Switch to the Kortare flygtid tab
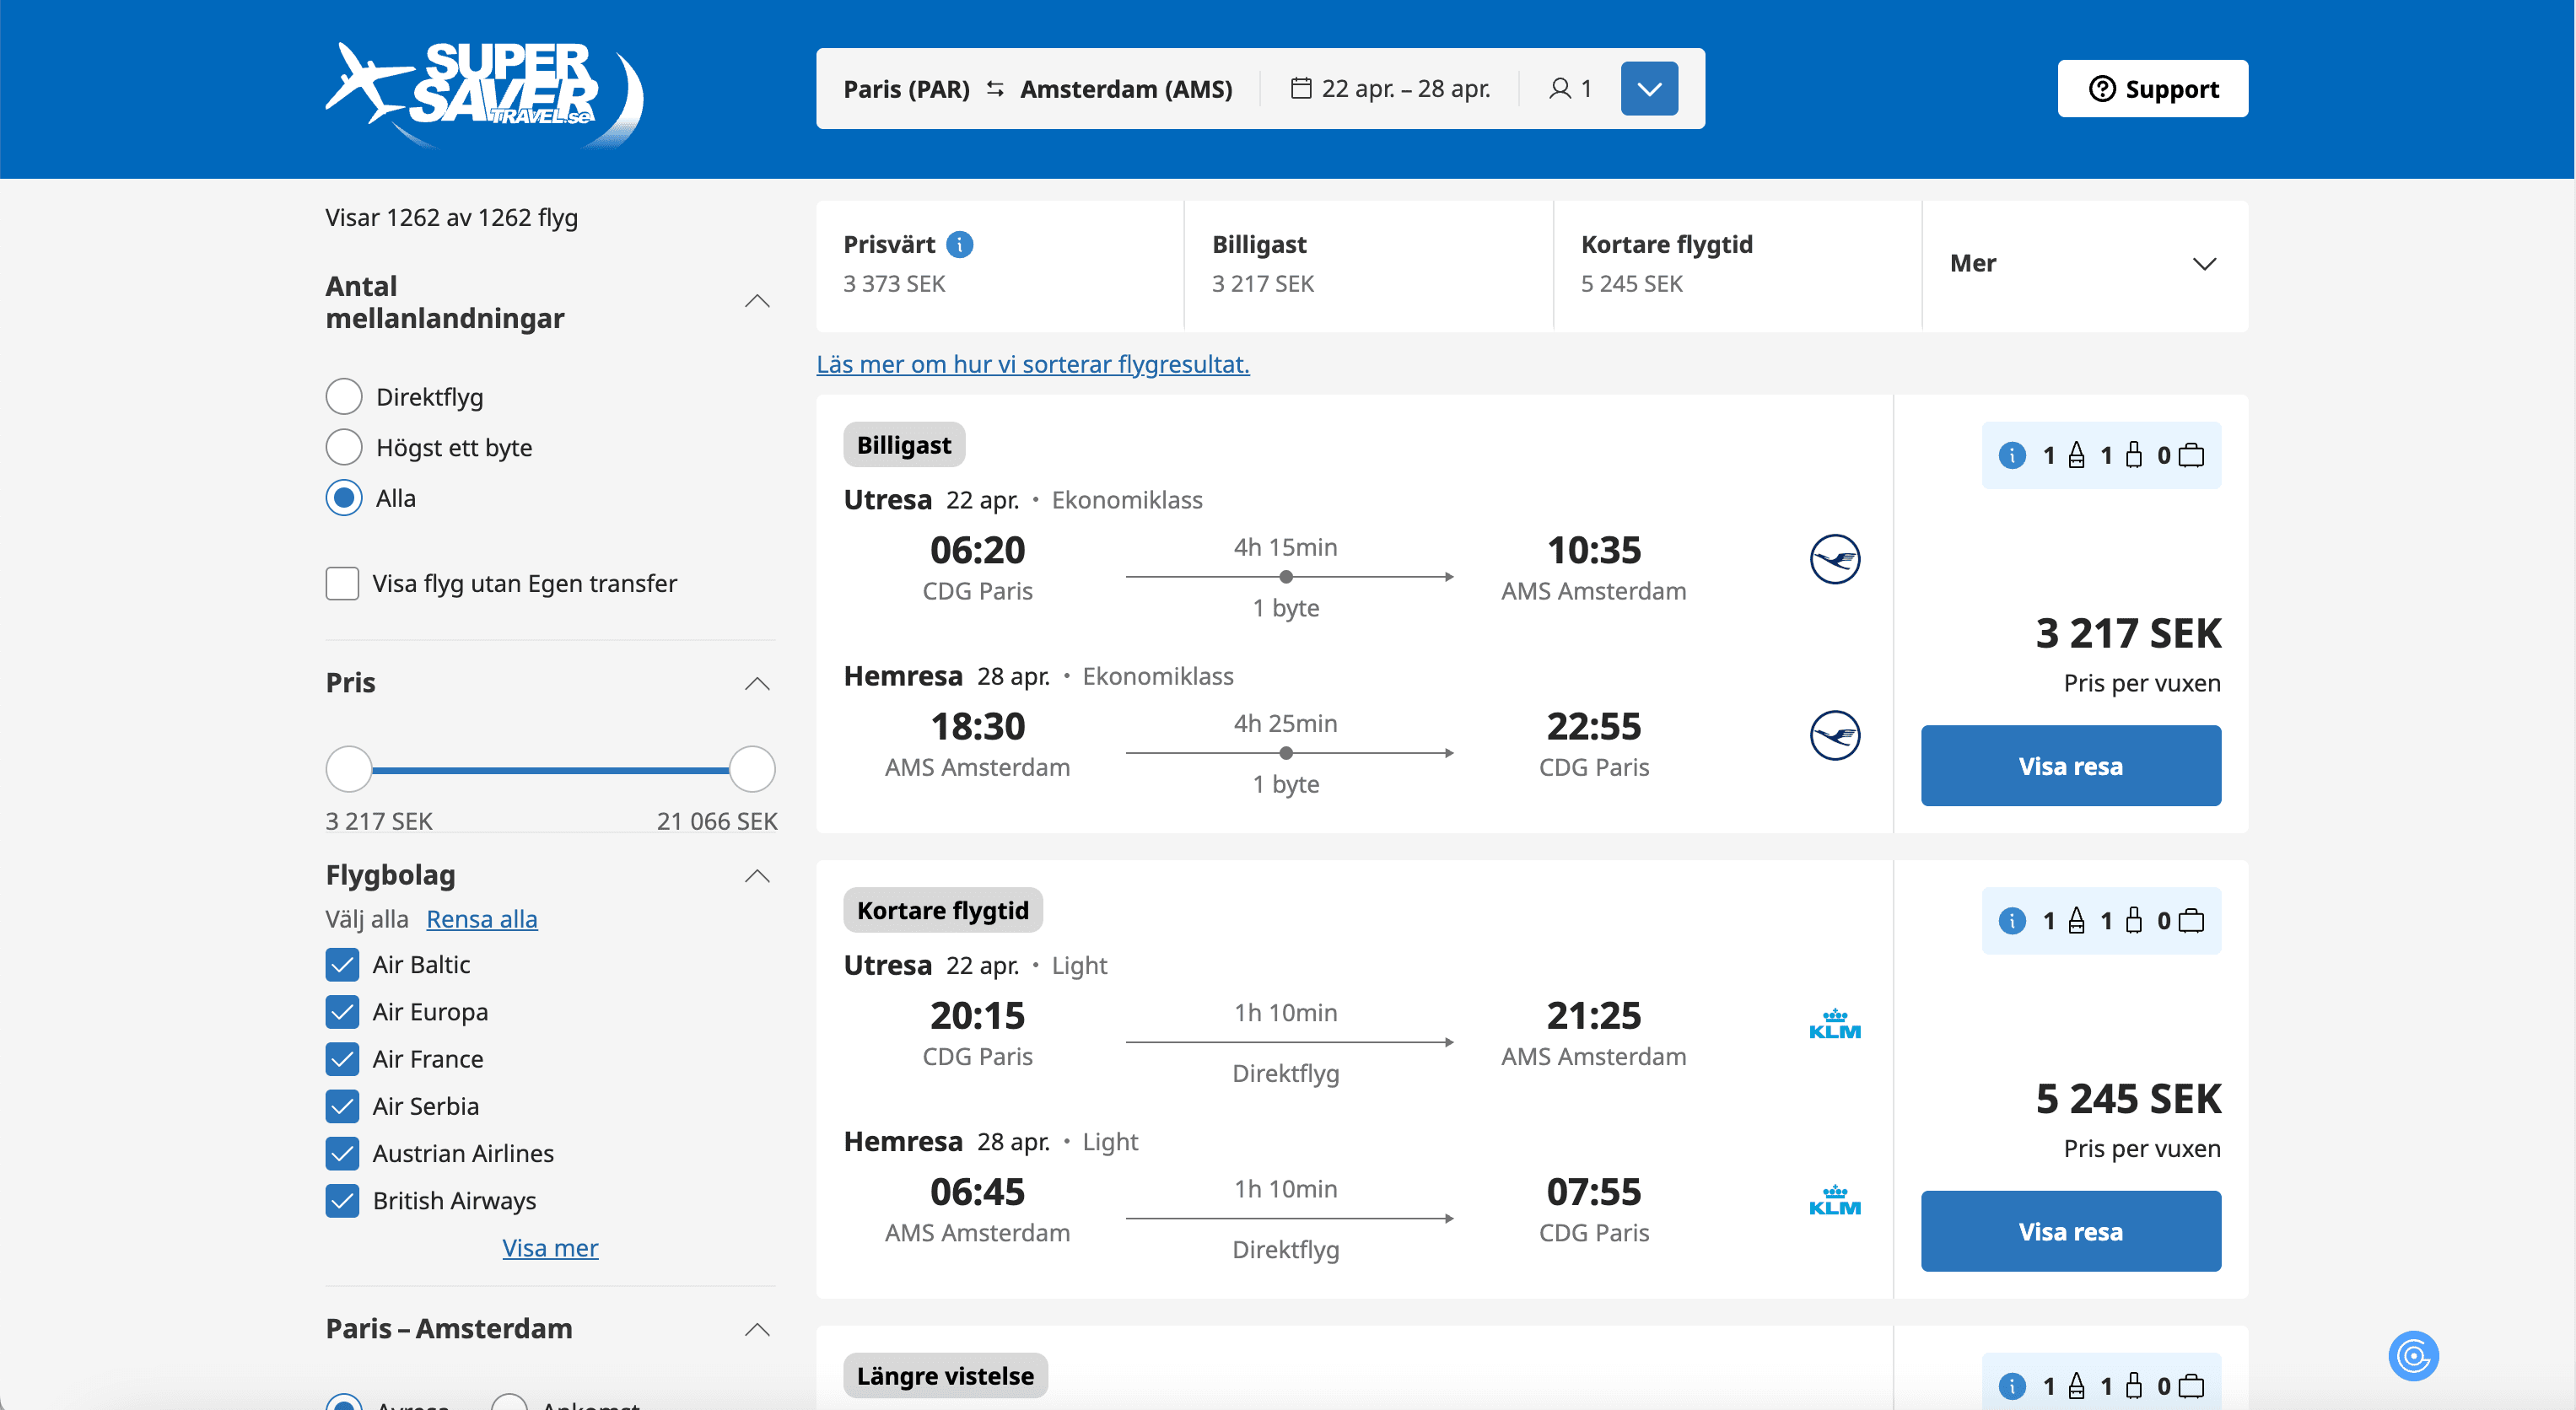This screenshot has width=2576, height=1410. coord(1735,264)
